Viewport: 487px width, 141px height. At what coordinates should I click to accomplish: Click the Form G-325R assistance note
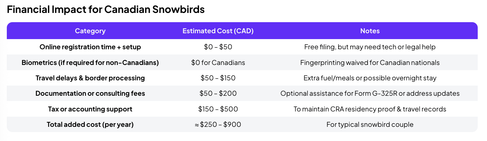370,93
